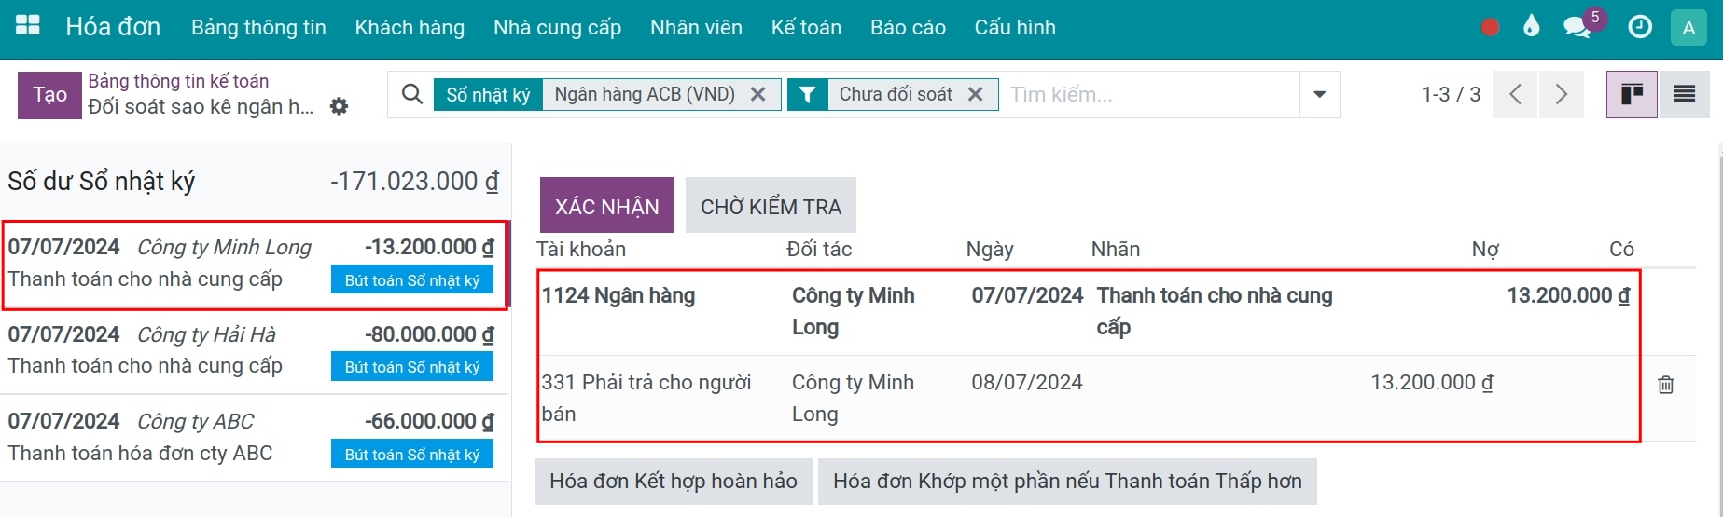Click amount -66.000.000 ₫
The image size is (1723, 517).
429,421
